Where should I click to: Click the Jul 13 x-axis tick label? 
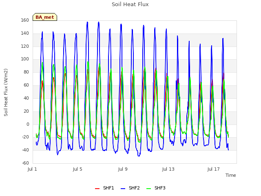tap(168, 169)
